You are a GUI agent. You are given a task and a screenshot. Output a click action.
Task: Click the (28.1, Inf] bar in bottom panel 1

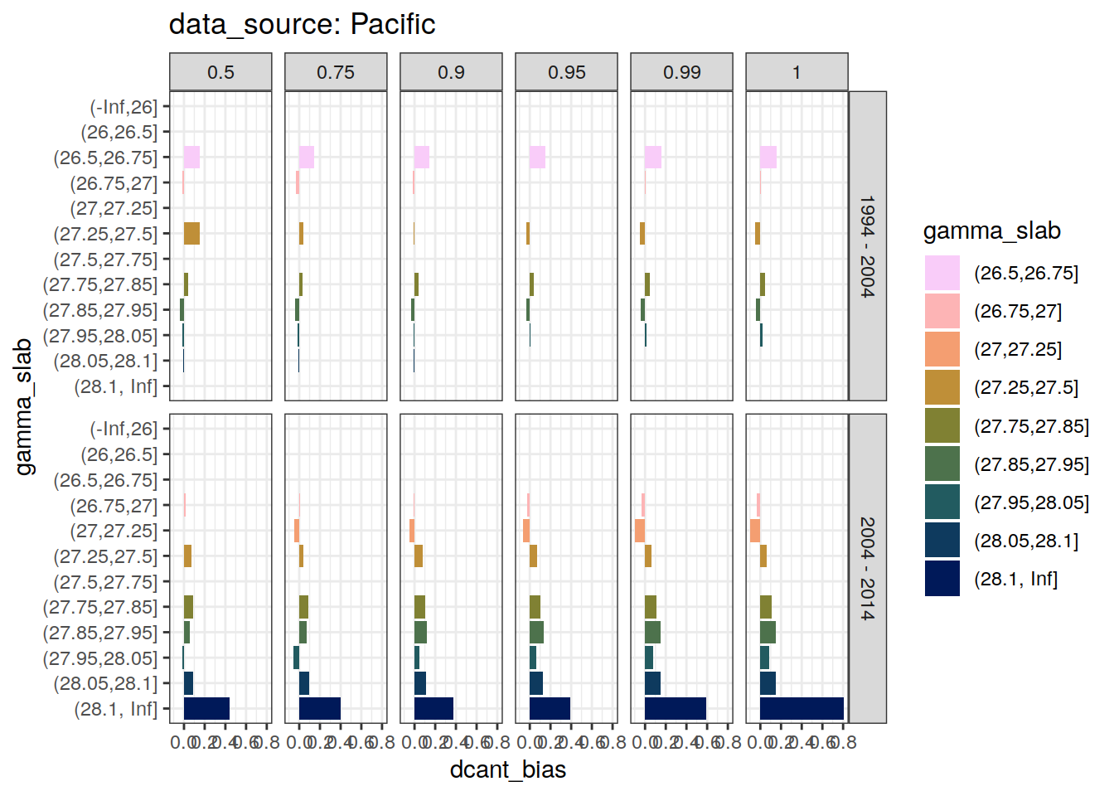pyautogui.click(x=802, y=709)
